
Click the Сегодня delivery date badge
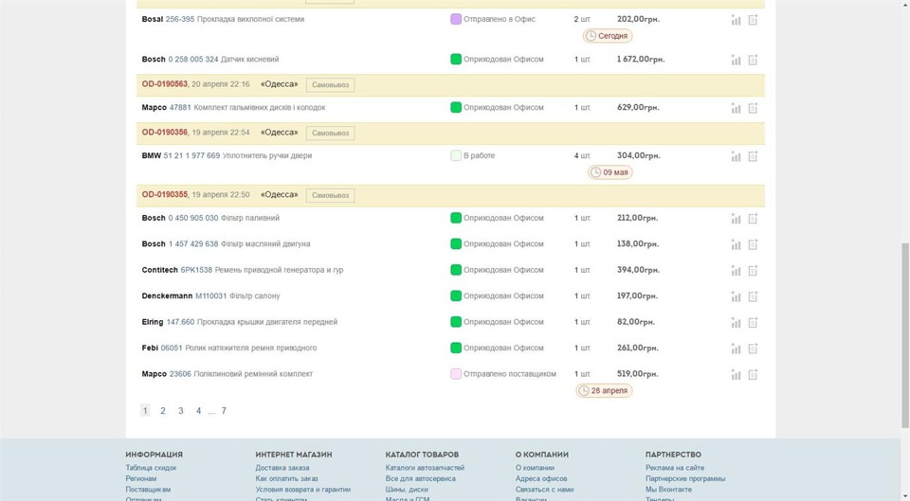[x=608, y=36]
